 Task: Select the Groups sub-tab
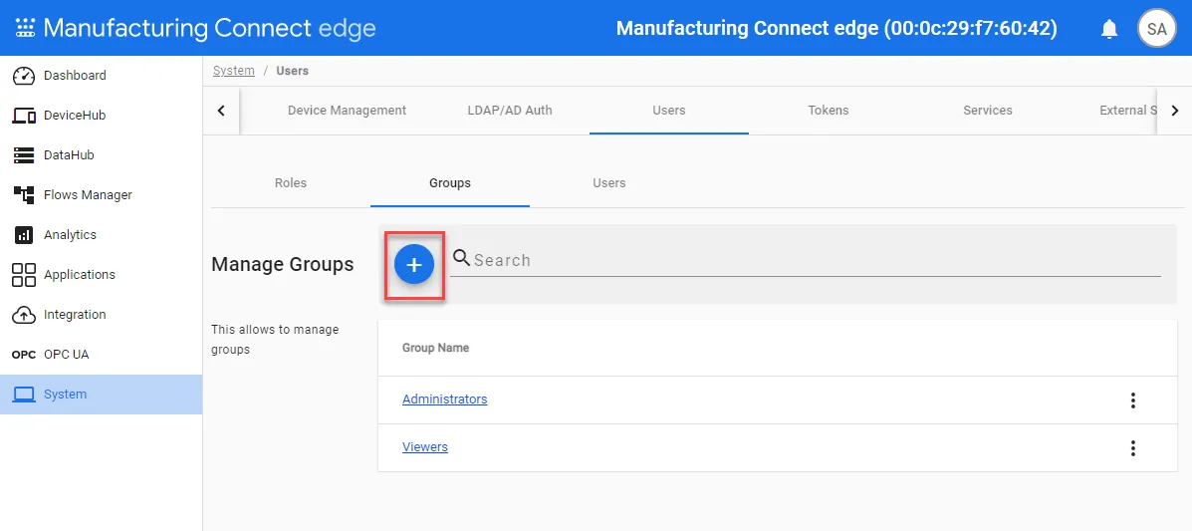pos(450,183)
